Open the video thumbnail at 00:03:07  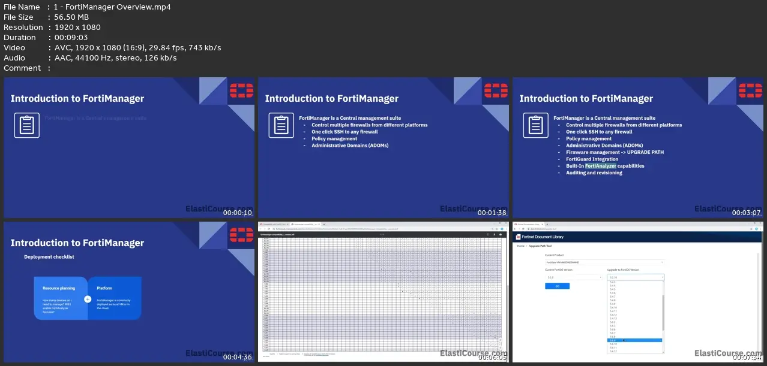[x=638, y=147]
